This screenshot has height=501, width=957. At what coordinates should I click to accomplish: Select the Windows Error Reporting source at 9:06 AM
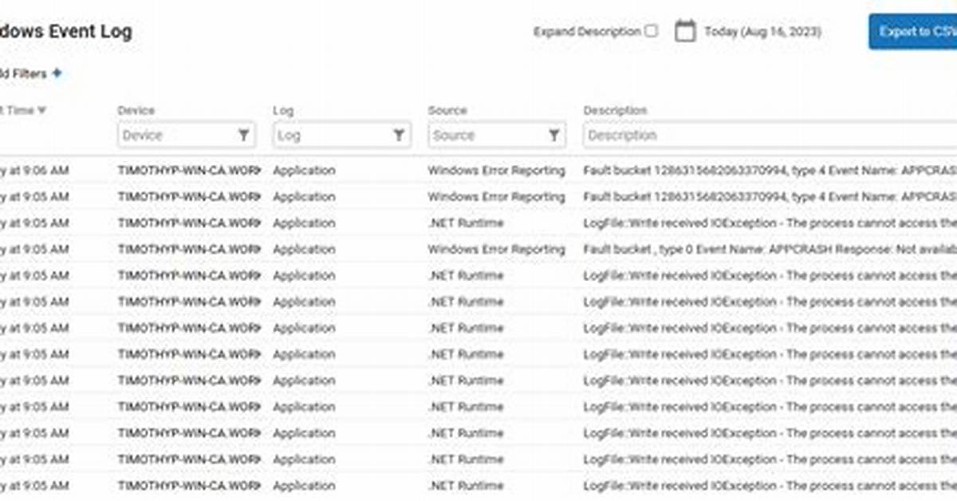(496, 170)
